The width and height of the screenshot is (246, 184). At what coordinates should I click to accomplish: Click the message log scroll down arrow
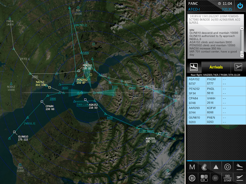pos(242,56)
